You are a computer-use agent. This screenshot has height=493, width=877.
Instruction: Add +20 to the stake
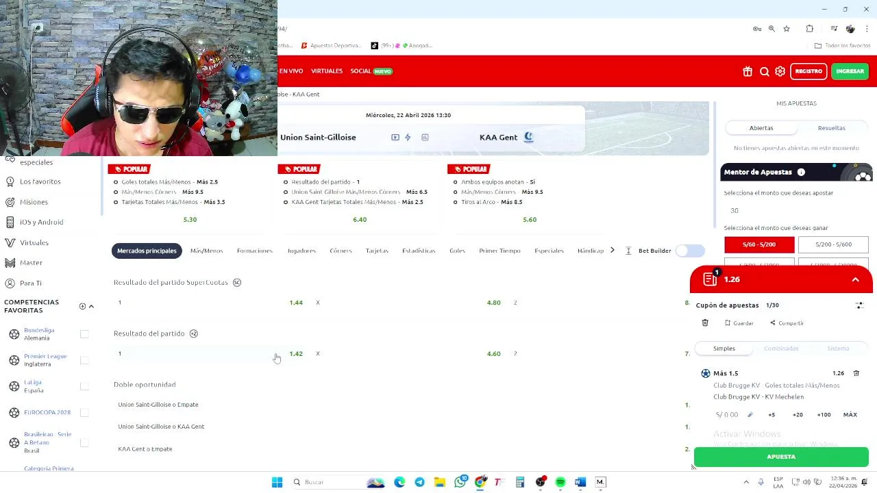click(798, 415)
